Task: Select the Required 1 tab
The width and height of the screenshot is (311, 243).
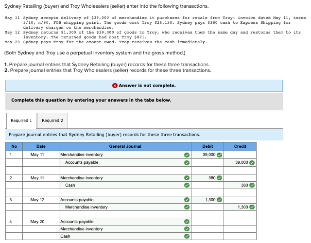Action: point(21,121)
